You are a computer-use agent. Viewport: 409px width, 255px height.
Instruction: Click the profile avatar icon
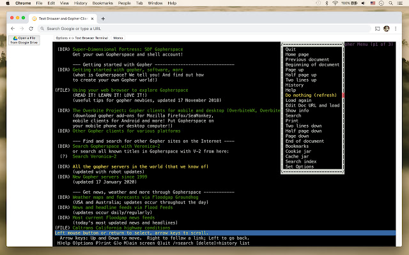point(387,28)
